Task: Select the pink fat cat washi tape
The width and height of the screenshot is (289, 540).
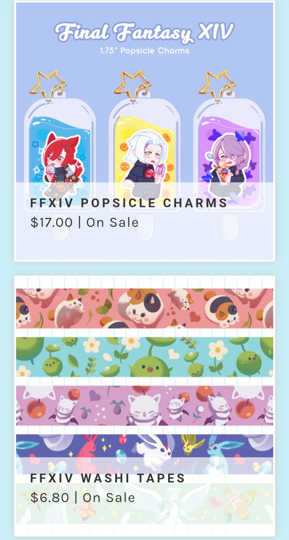Action: [144, 308]
